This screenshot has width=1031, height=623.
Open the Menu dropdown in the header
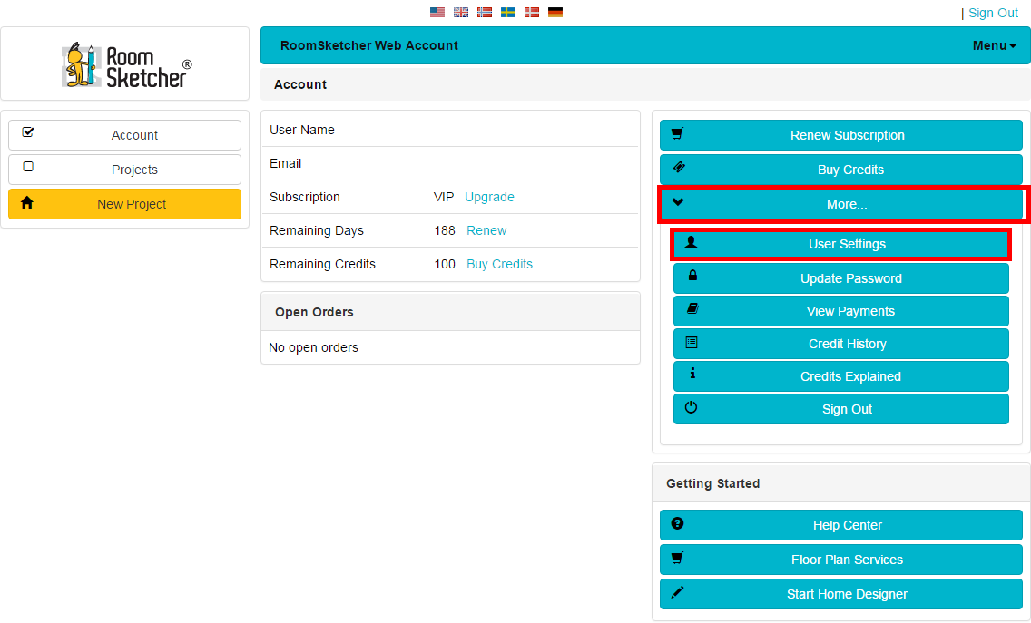(994, 45)
